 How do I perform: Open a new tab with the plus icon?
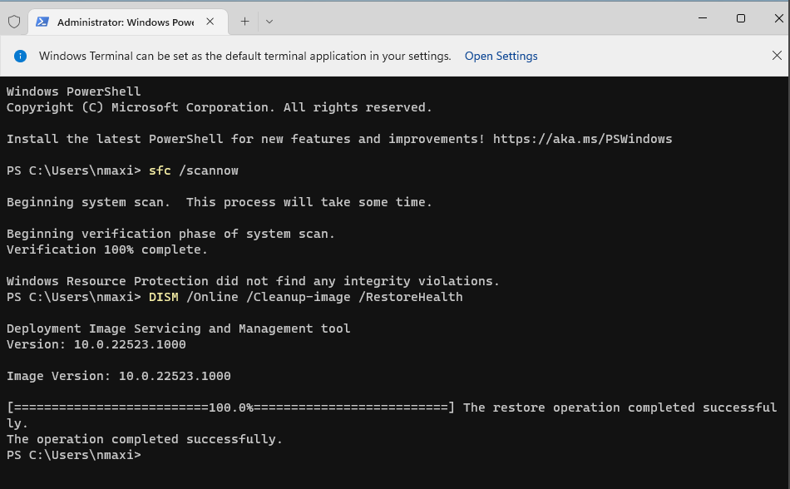(x=244, y=22)
